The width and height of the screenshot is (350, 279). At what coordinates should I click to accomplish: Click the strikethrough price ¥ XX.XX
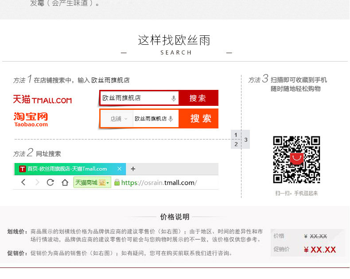[315, 236]
